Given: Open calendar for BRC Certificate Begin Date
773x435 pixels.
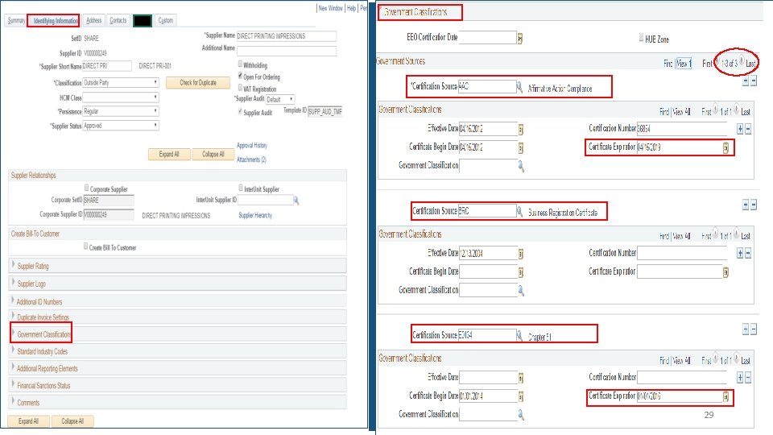Looking at the screenshot, I should pyautogui.click(x=521, y=272).
